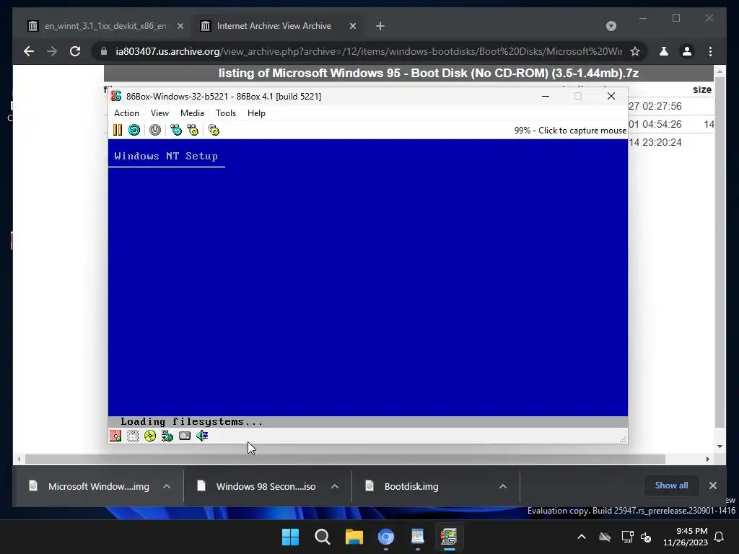Send Ctrl+Alt+Esc via toolbar icon
The height and width of the screenshot is (554, 739).
[193, 130]
